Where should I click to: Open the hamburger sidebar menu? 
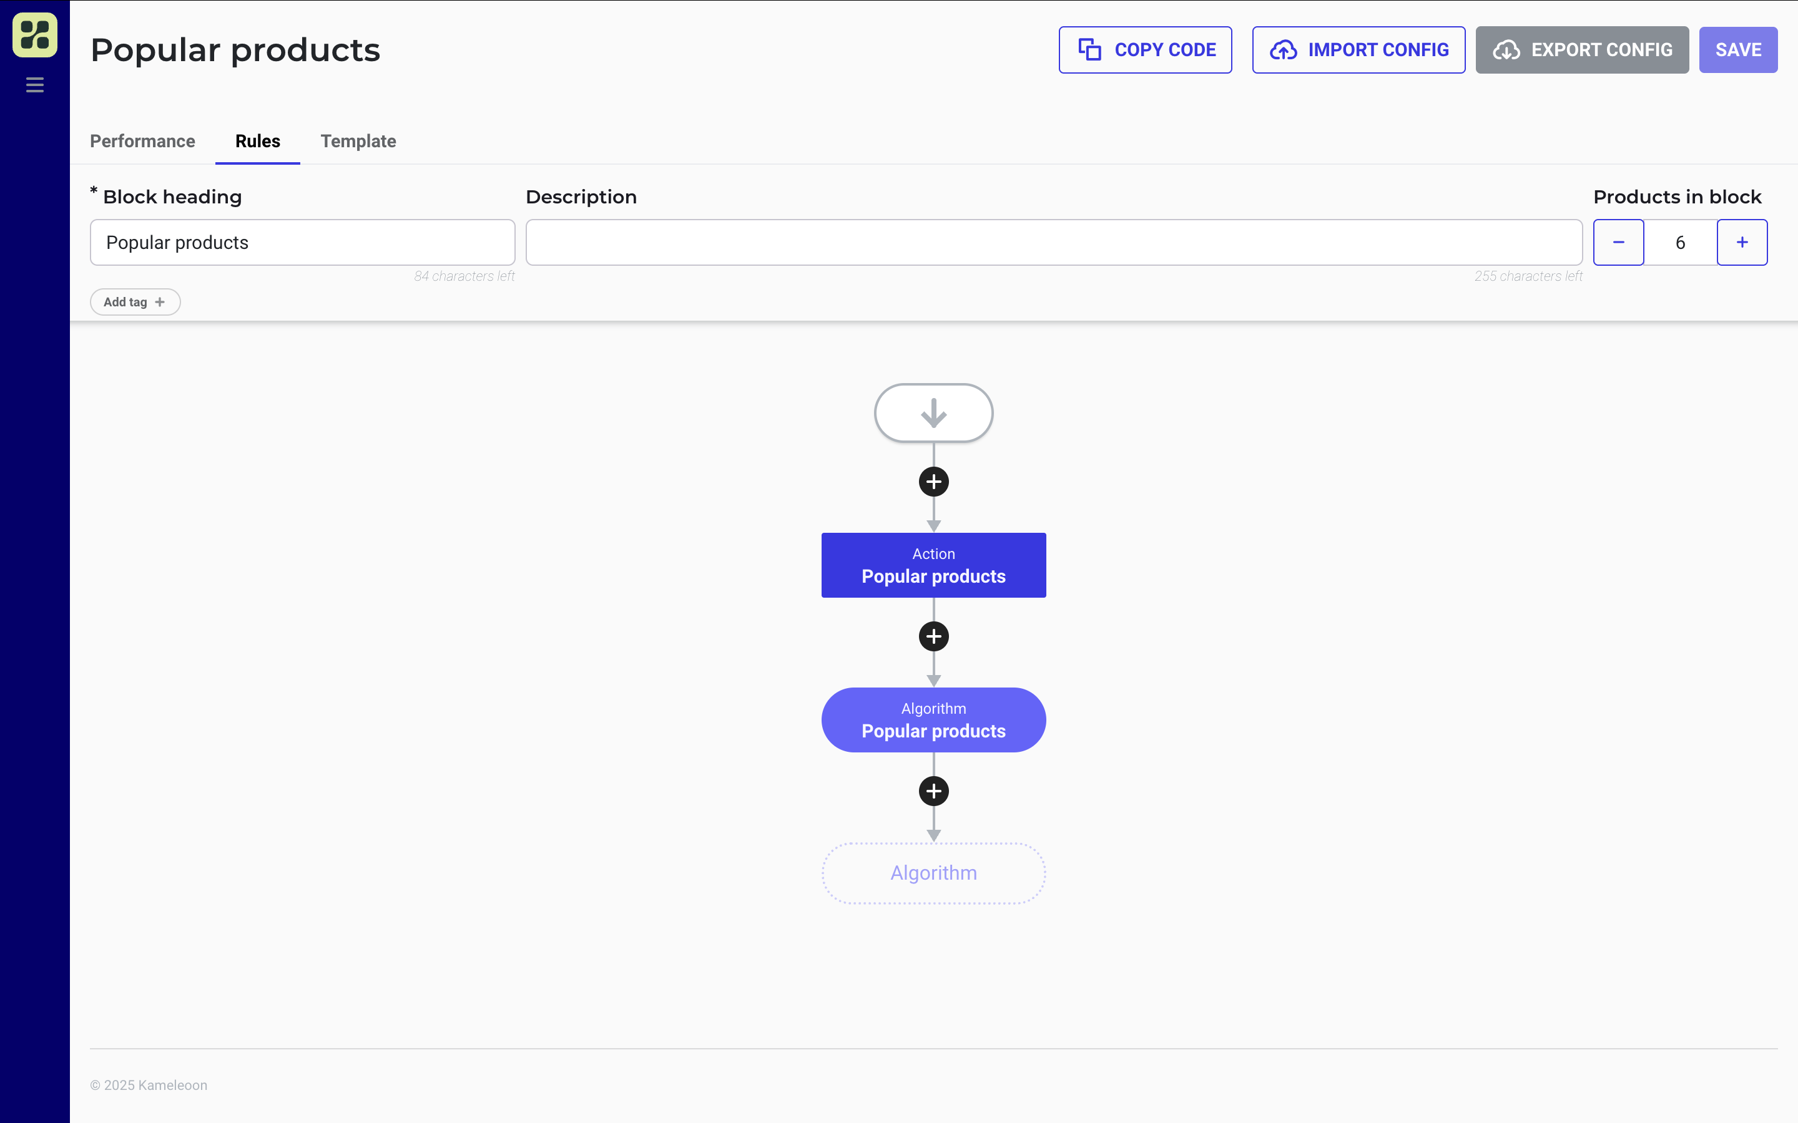click(x=35, y=85)
